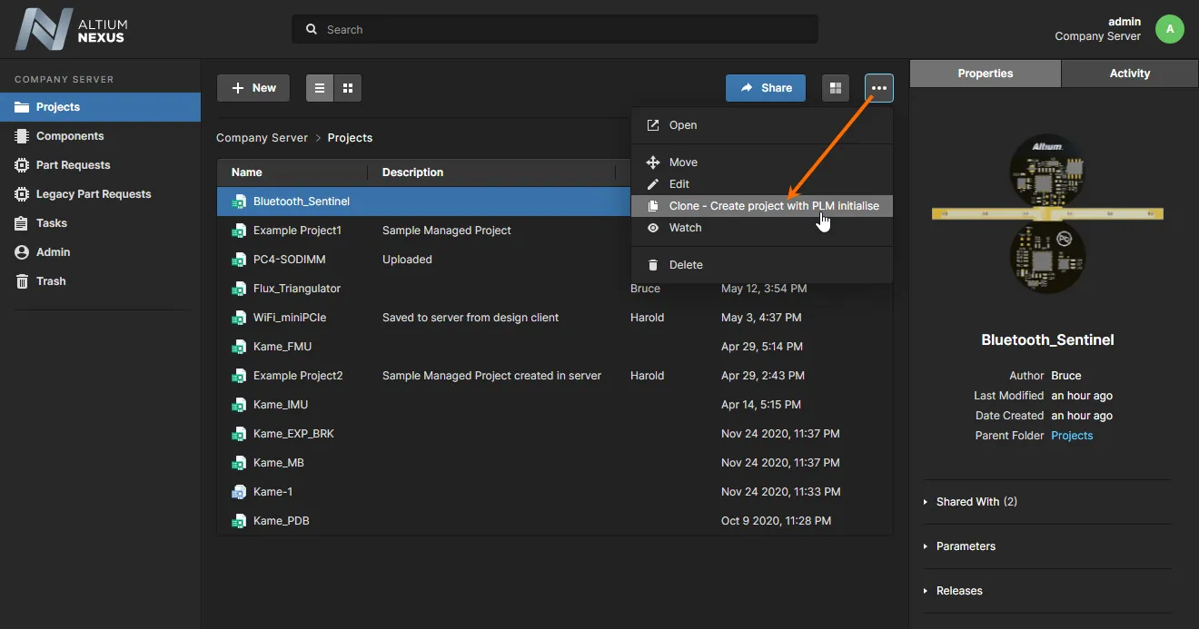Focus the Search input field
The height and width of the screenshot is (629, 1199).
(555, 30)
